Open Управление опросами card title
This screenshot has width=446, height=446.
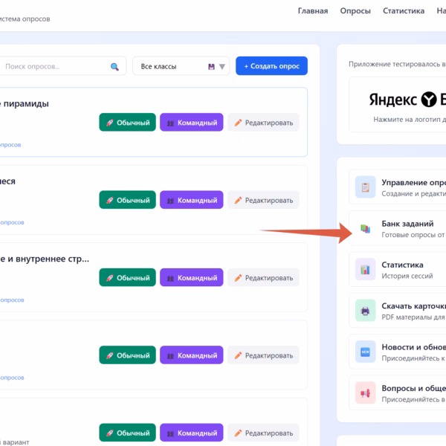pyautogui.click(x=413, y=183)
